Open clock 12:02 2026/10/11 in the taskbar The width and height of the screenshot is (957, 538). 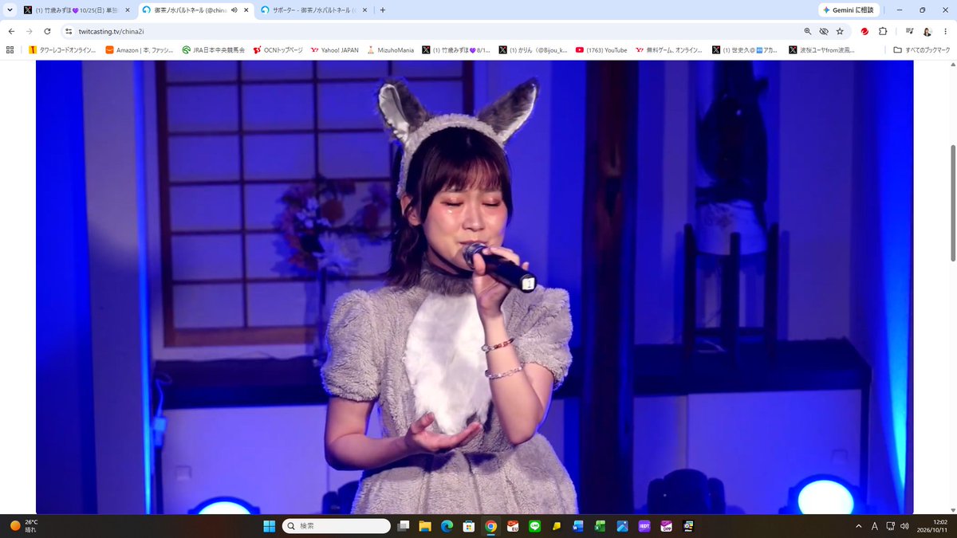coord(931,526)
